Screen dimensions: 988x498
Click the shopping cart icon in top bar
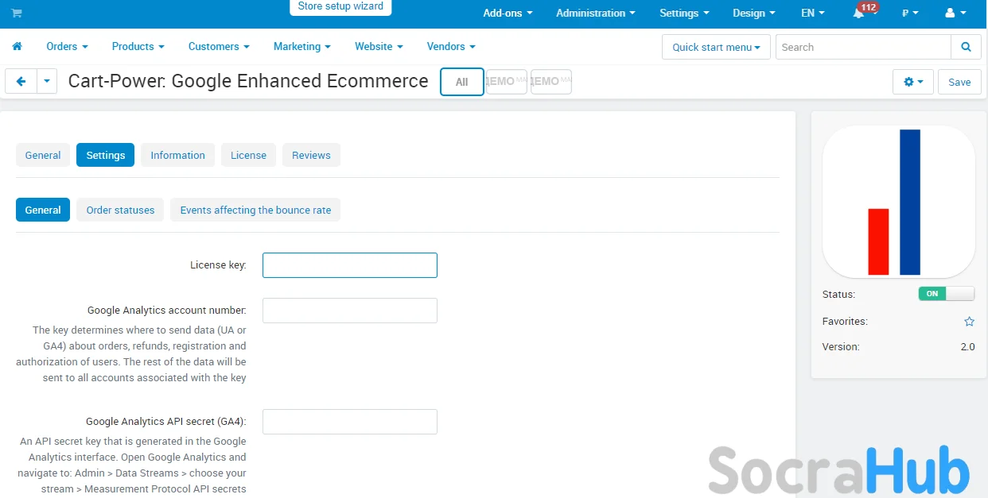tap(17, 13)
